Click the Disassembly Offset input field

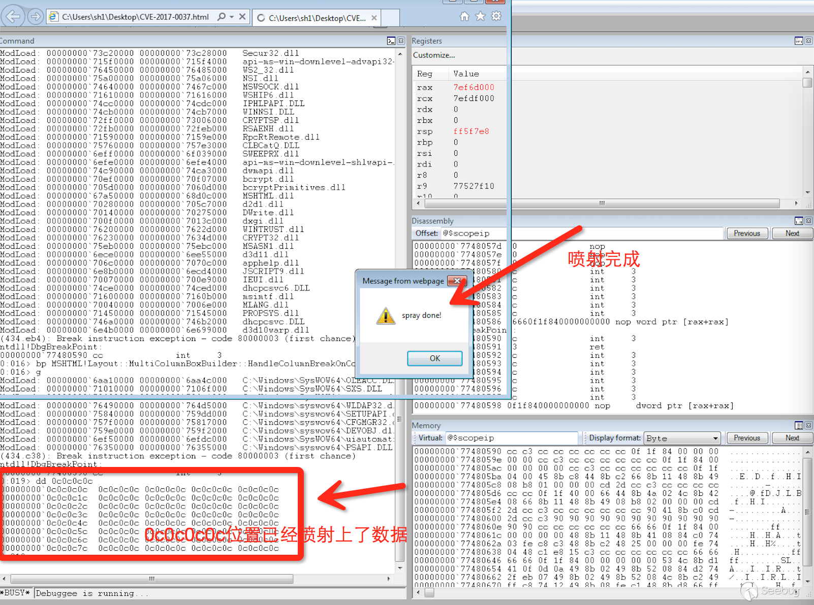click(x=581, y=233)
